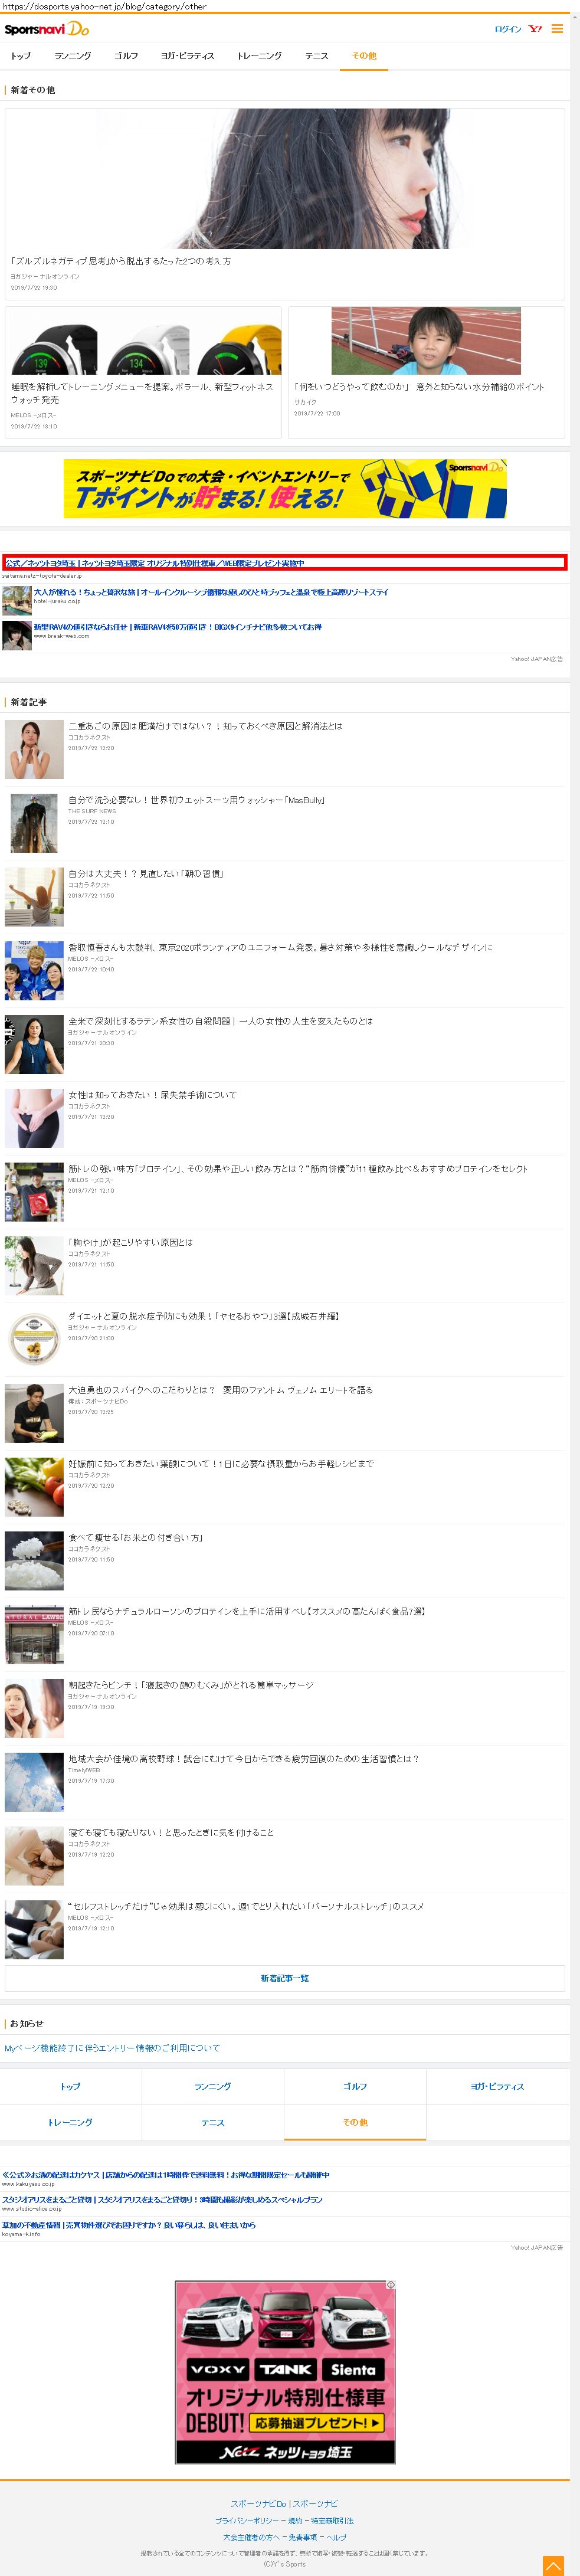Click the 新着記事一覧 button
The width and height of the screenshot is (580, 2576).
(285, 1978)
